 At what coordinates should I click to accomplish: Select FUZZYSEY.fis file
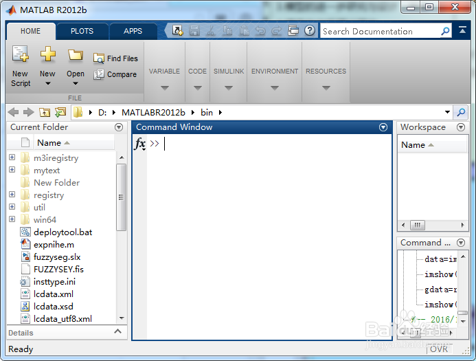[x=58, y=270]
